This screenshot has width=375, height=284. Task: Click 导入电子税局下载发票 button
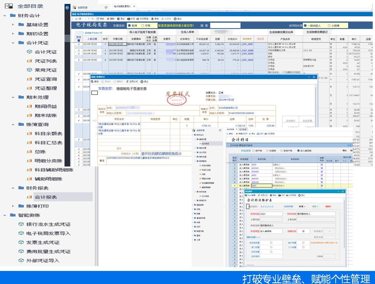pos(142,32)
